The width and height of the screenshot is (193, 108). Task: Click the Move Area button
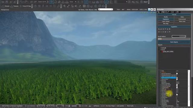182,21
